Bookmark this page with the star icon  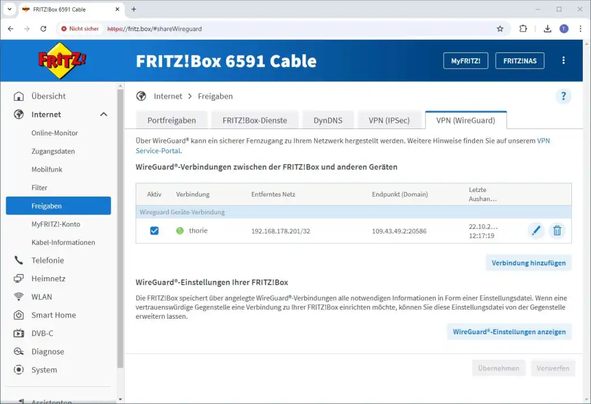(500, 29)
